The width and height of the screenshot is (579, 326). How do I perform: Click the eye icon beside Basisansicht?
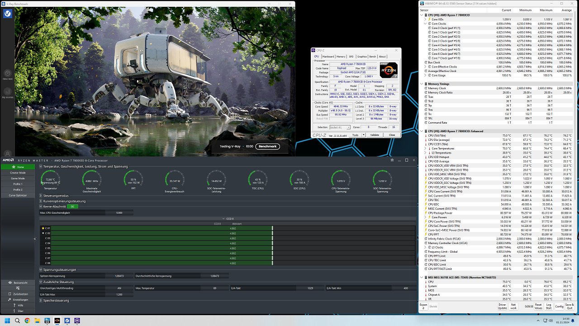(10, 283)
